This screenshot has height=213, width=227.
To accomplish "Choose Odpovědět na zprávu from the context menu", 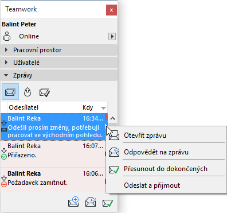I will pos(166,152).
